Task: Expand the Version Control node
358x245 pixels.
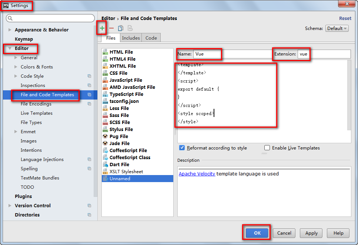Action: coord(10,205)
